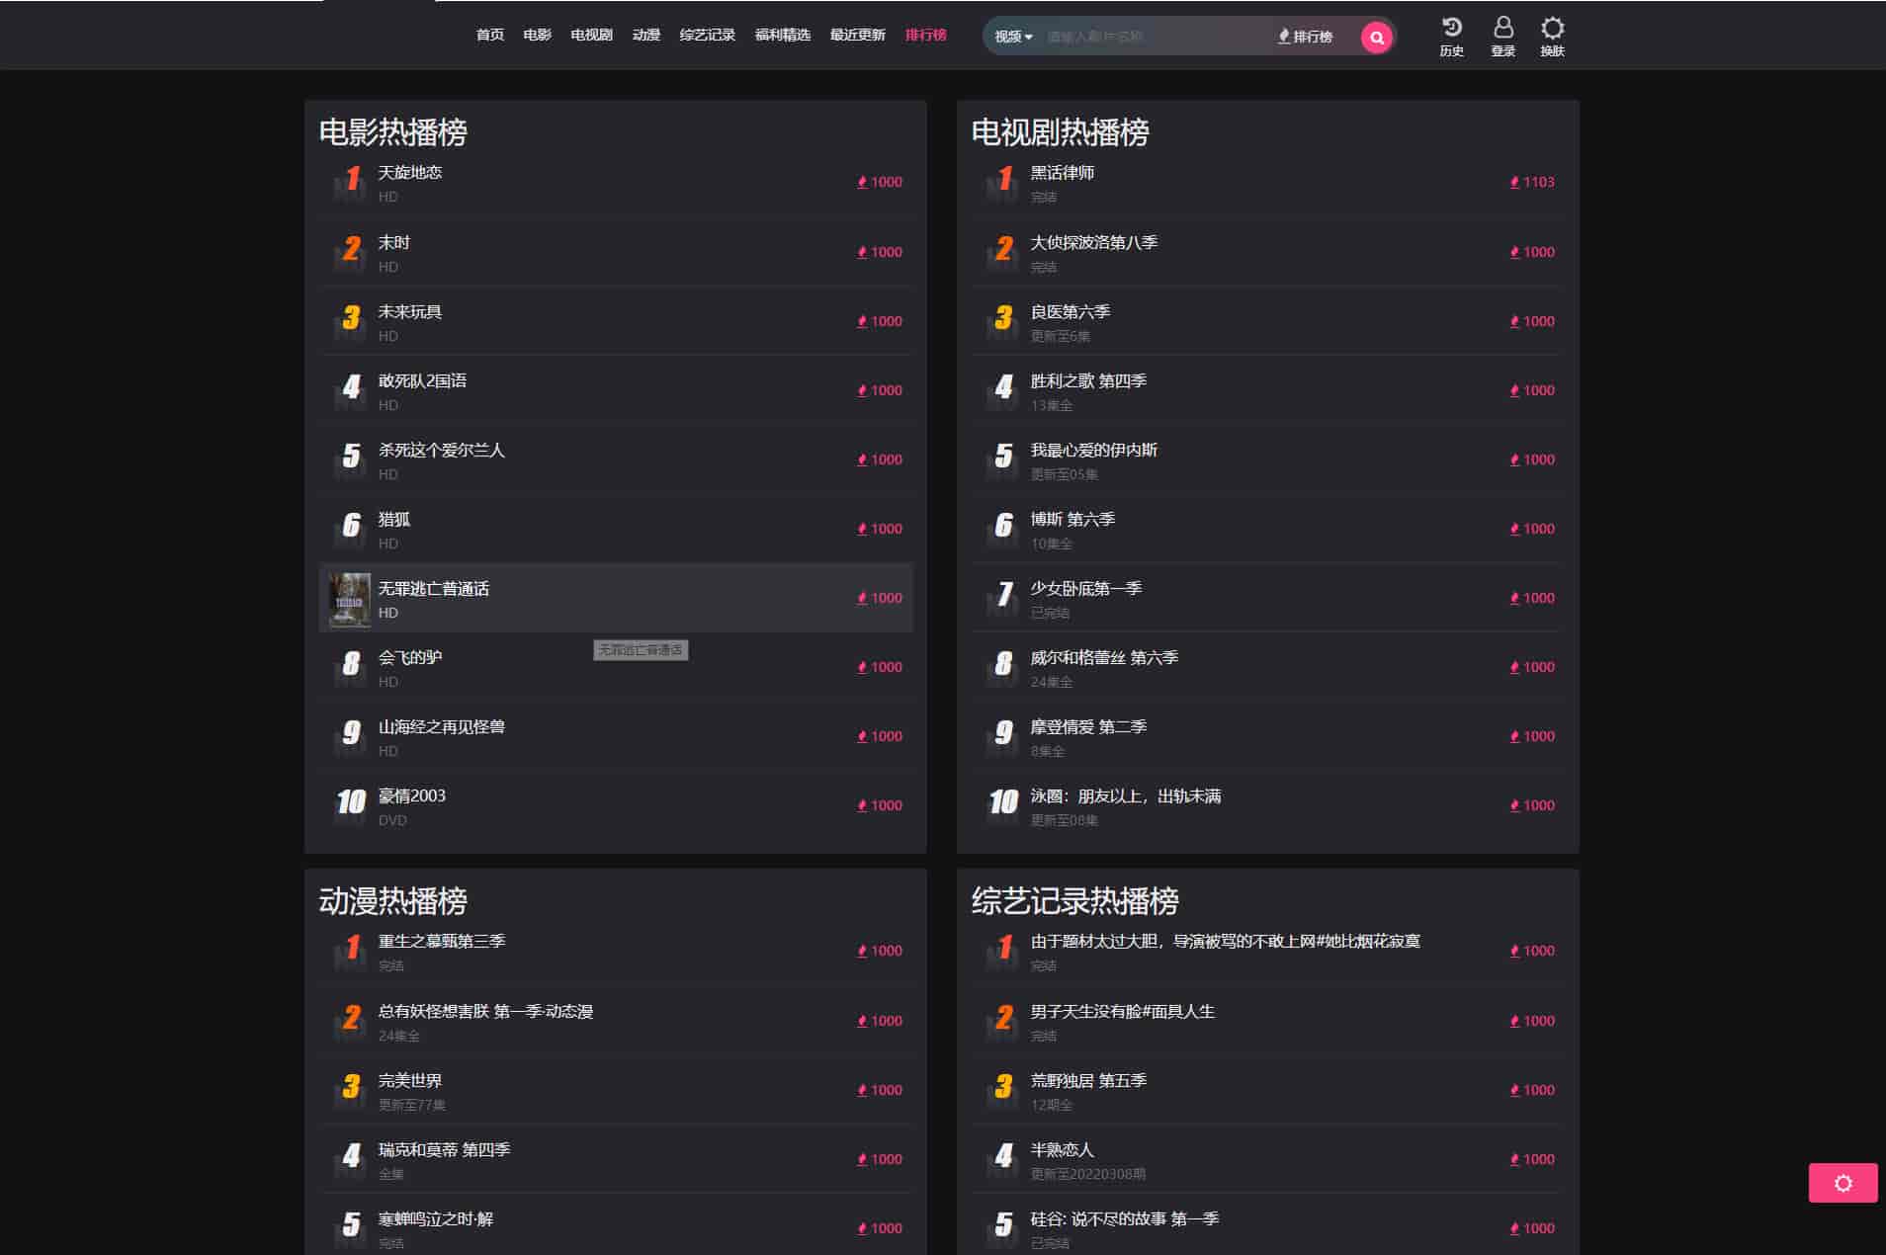This screenshot has height=1255, width=1886.
Task: Click the rank 1 badge beside 黑话律师
Action: point(1003,182)
